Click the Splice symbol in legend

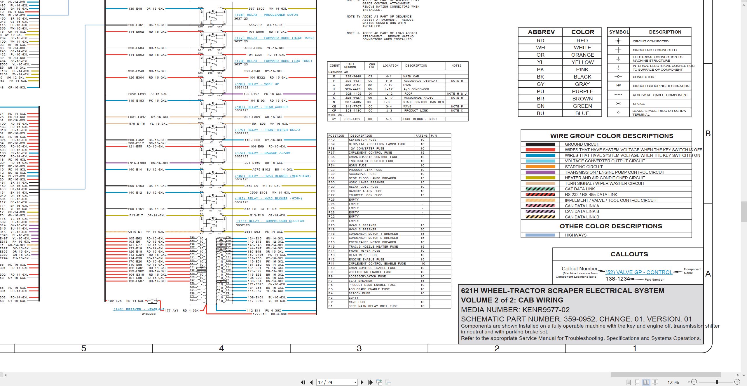(x=618, y=104)
